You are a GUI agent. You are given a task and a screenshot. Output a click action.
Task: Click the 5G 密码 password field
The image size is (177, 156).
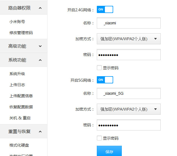pyautogui.click(x=129, y=125)
